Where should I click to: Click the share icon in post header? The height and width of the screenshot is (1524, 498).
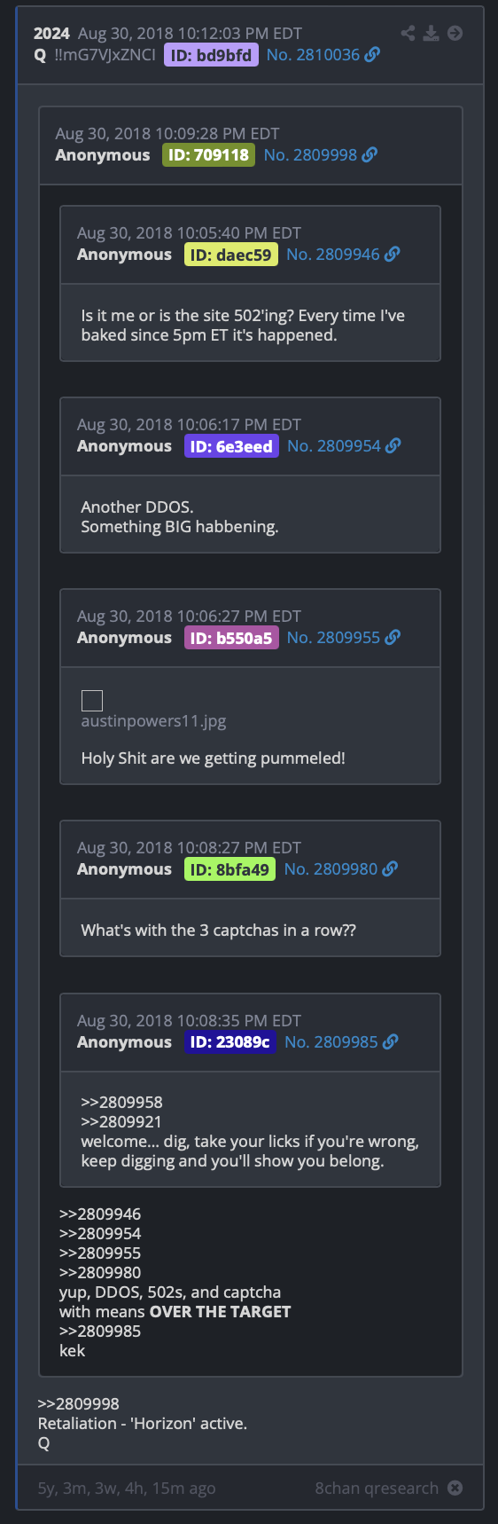(408, 33)
